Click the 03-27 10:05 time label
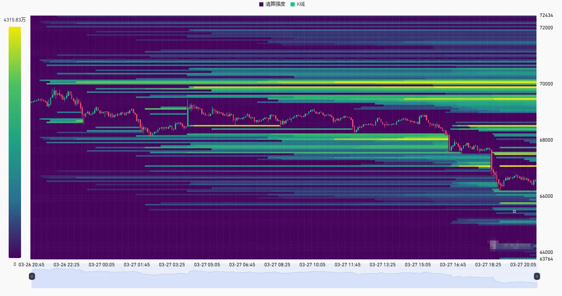The width and height of the screenshot is (562, 296). point(312,265)
